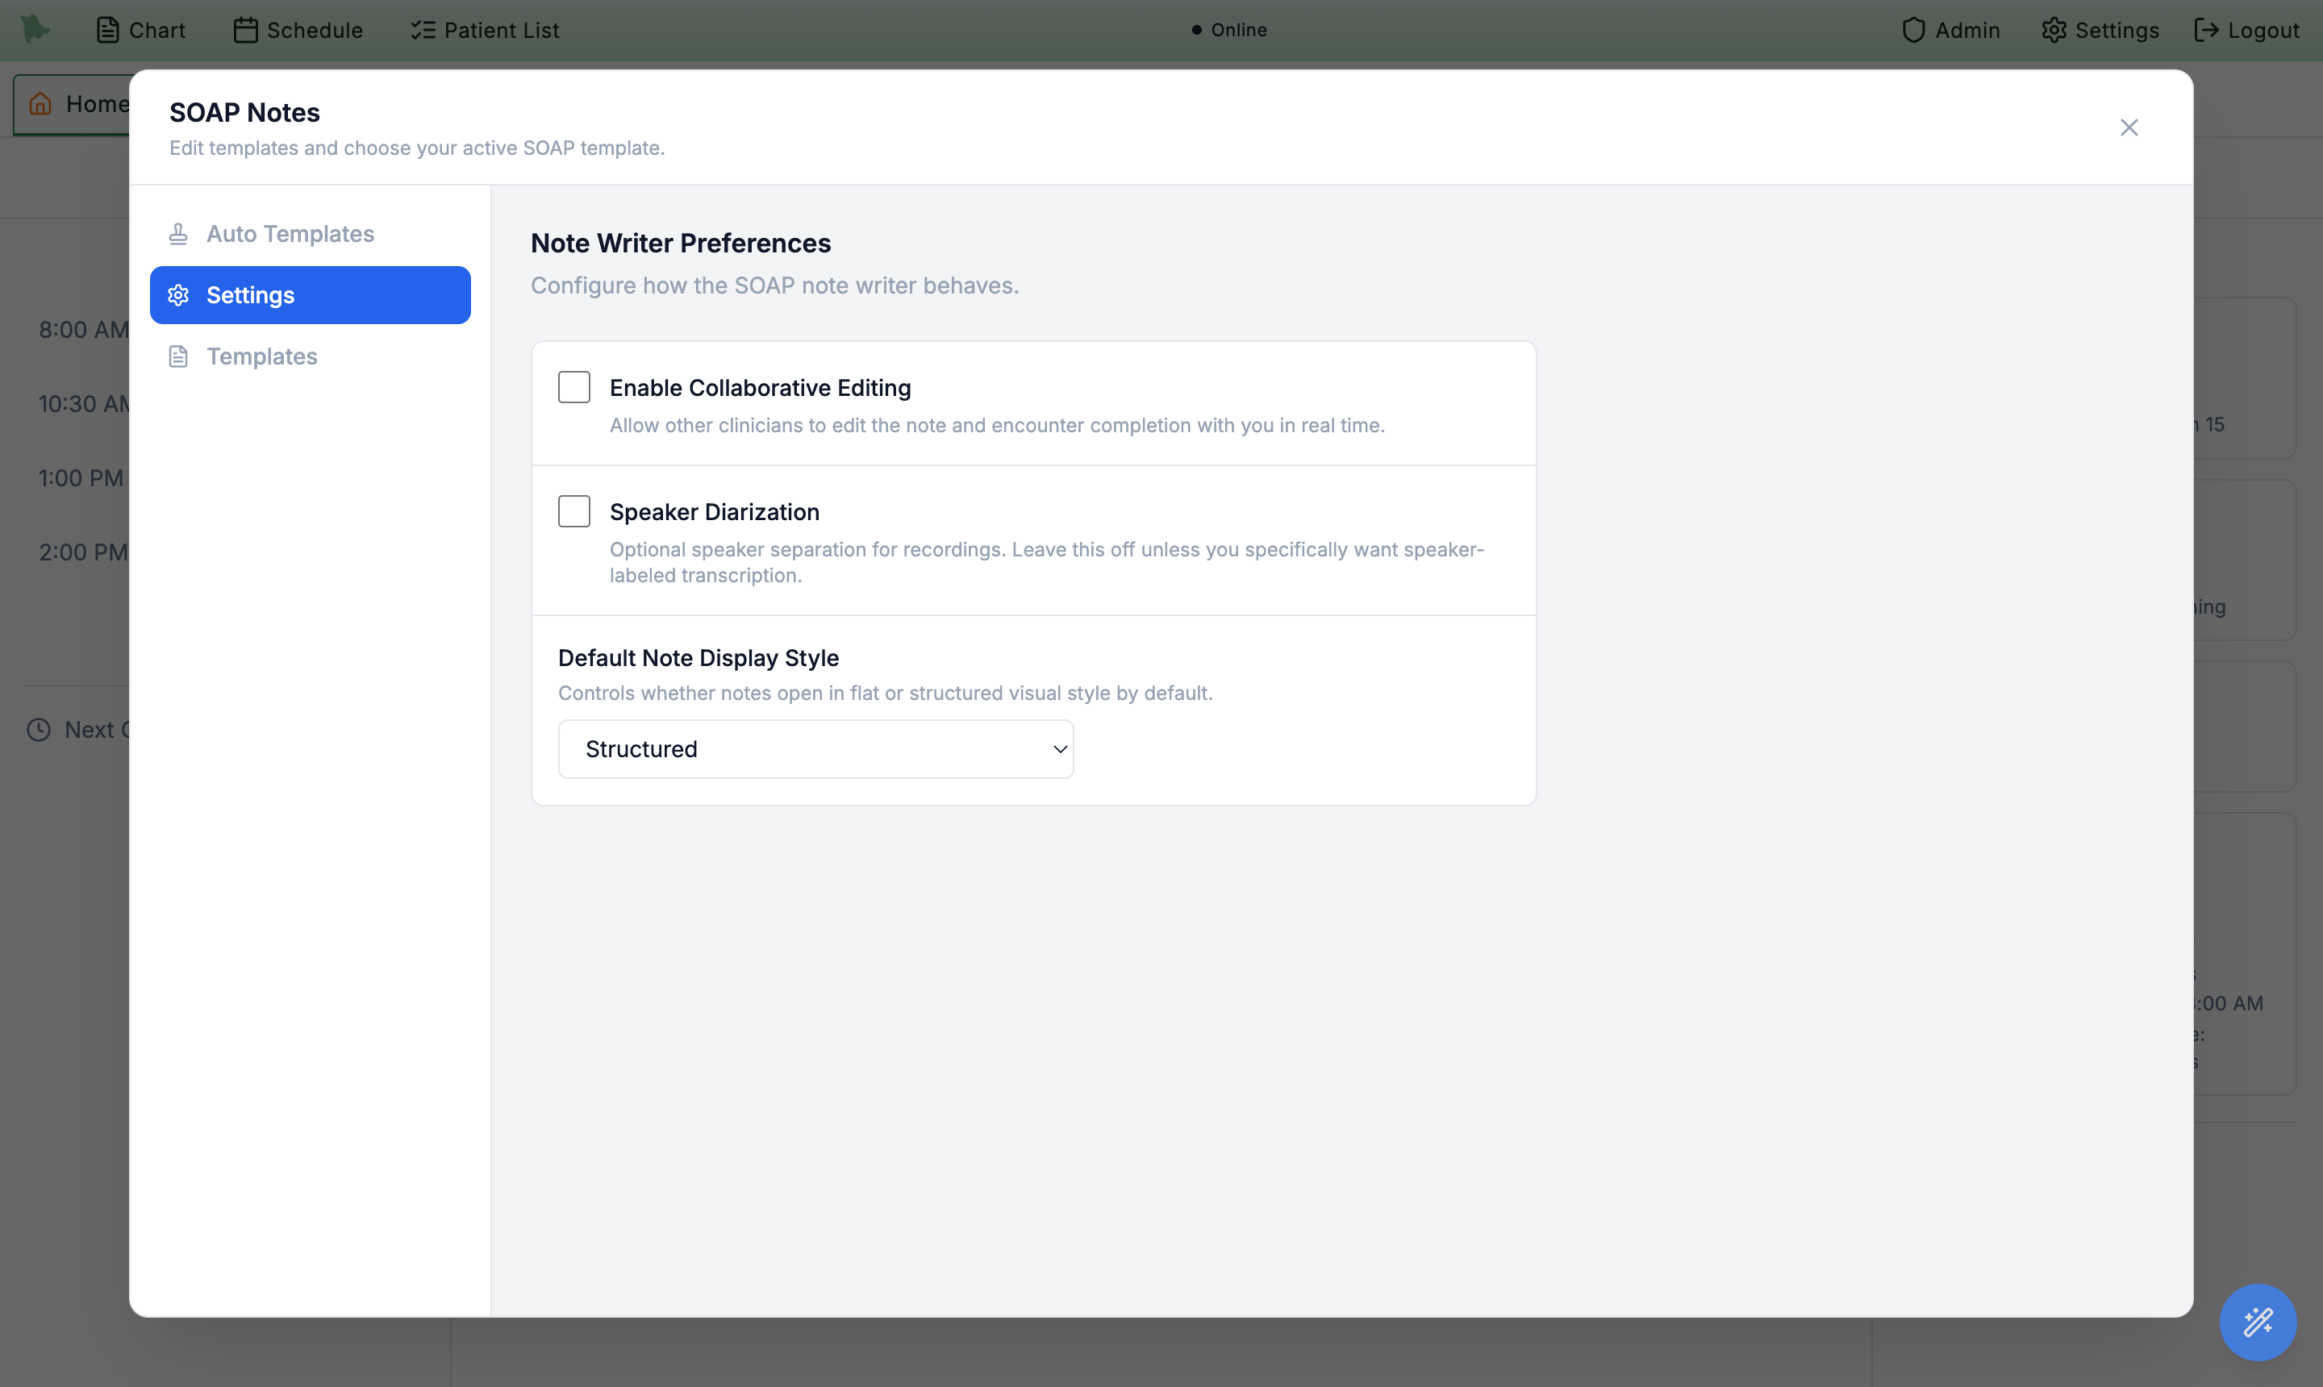Click the 8:00 AM schedule entry
Screen dimensions: 2323x1387
tap(83, 330)
